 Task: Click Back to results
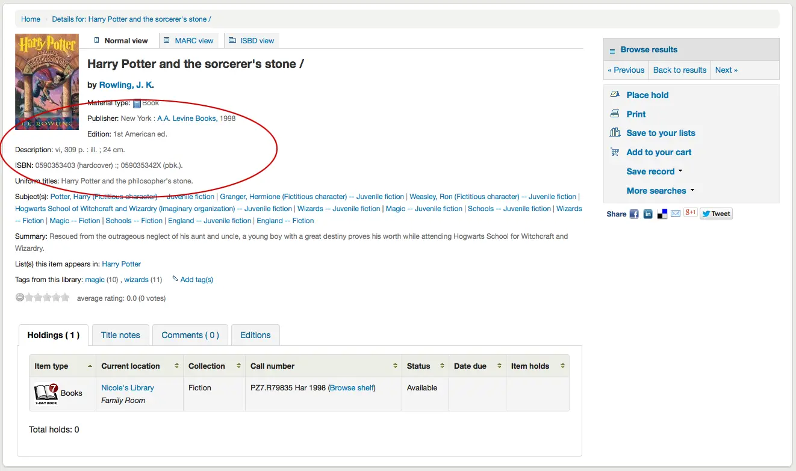680,70
